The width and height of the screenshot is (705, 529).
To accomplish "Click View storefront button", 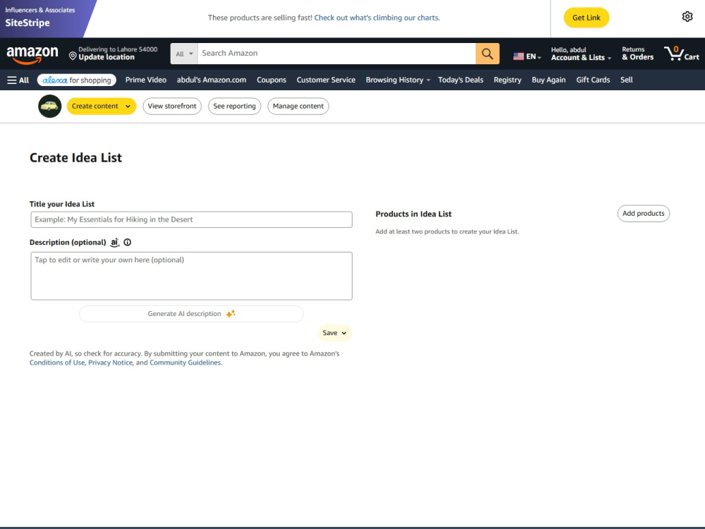I will click(172, 107).
